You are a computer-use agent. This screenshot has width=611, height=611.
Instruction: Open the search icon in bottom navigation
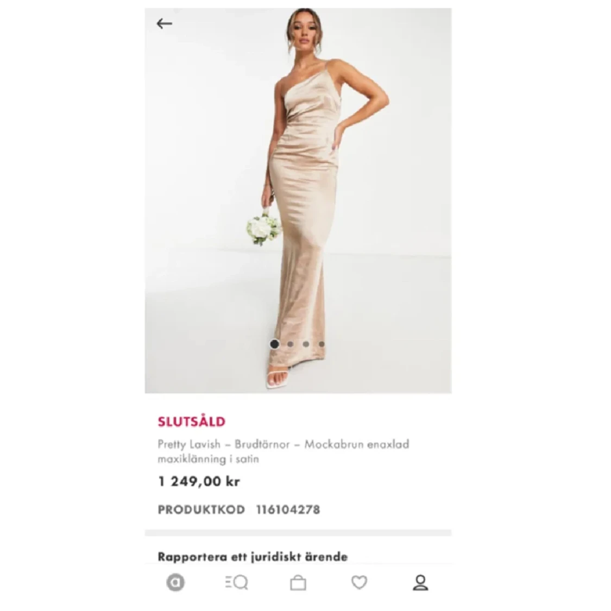[x=237, y=583]
